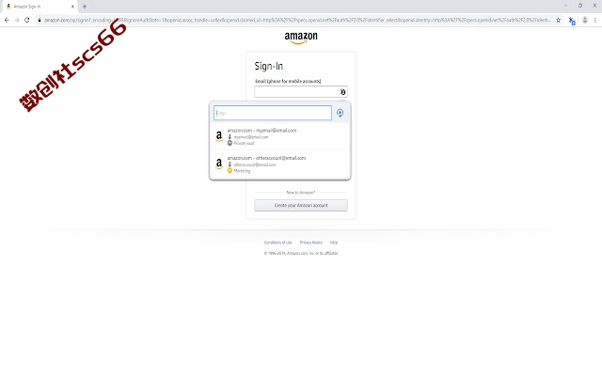Screen dimensions: 602x376
Task: Reload the page with refresh icon
Action: click(27, 20)
